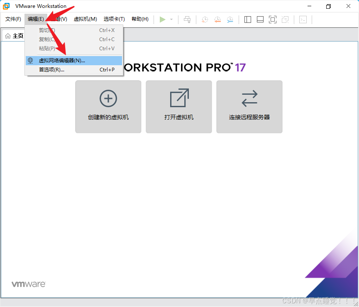Open the 虚拟机(M) menu
Screen dimensions: 359x307
pos(85,19)
